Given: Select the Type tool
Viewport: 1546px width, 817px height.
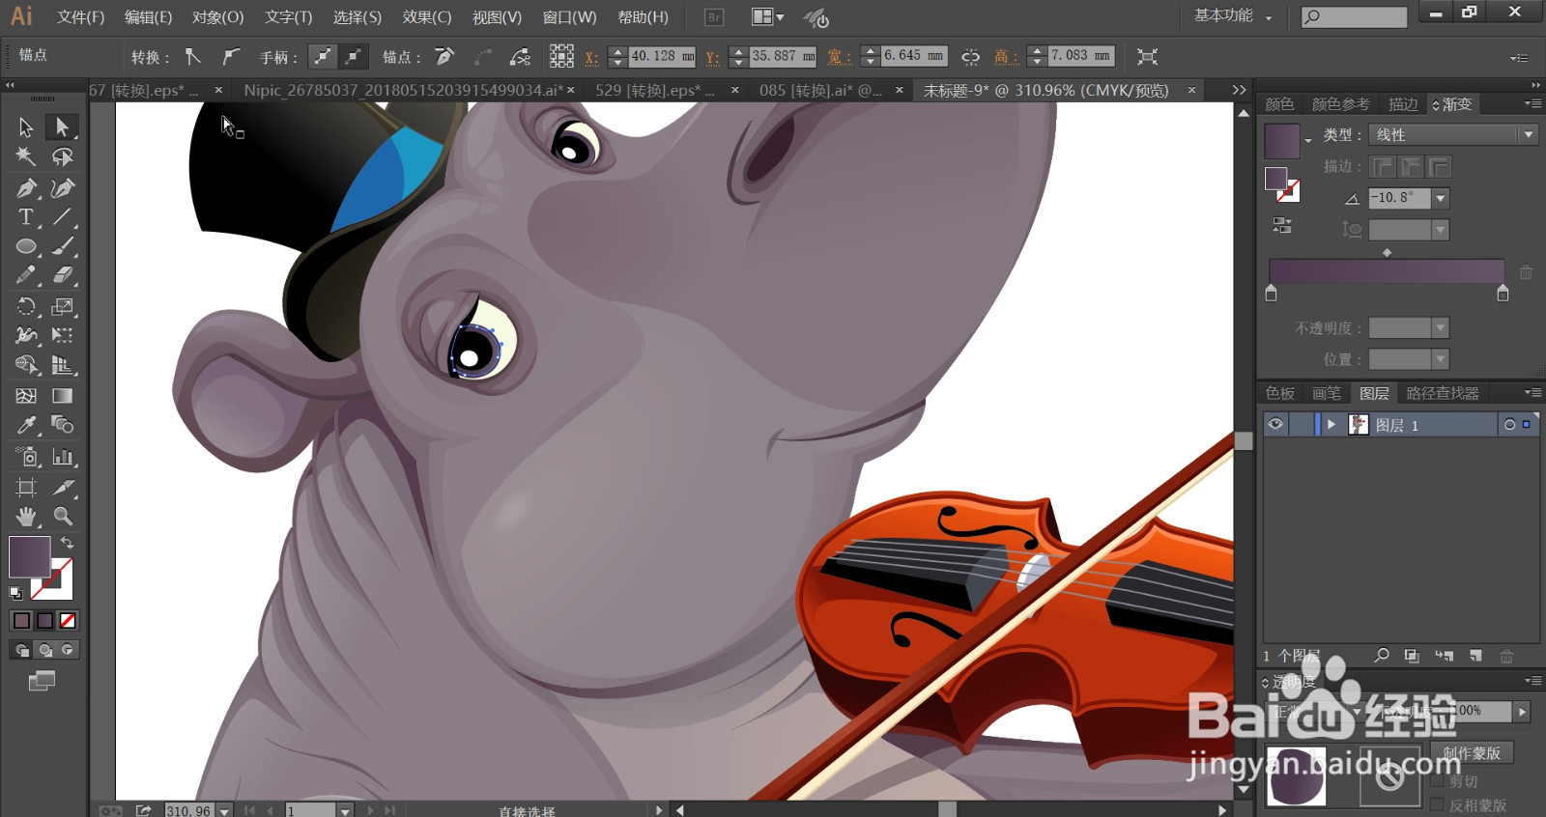Looking at the screenshot, I should pyautogui.click(x=26, y=217).
